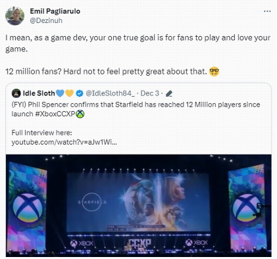Click the Emil Pagliarulo display name
Image resolution: width=277 pixels, height=259 pixels.
55,11
